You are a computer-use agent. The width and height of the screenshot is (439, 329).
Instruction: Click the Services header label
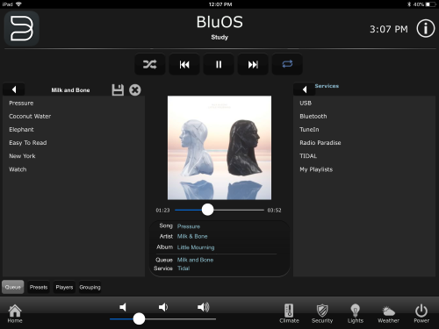point(327,86)
